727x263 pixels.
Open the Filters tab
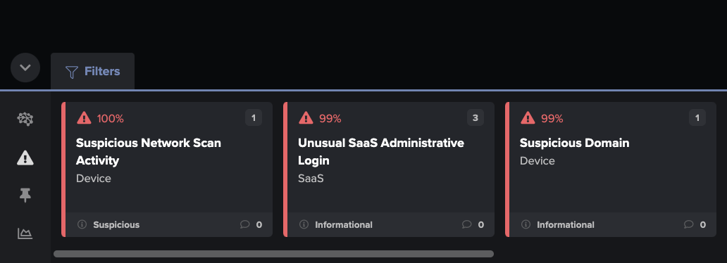[x=93, y=71]
